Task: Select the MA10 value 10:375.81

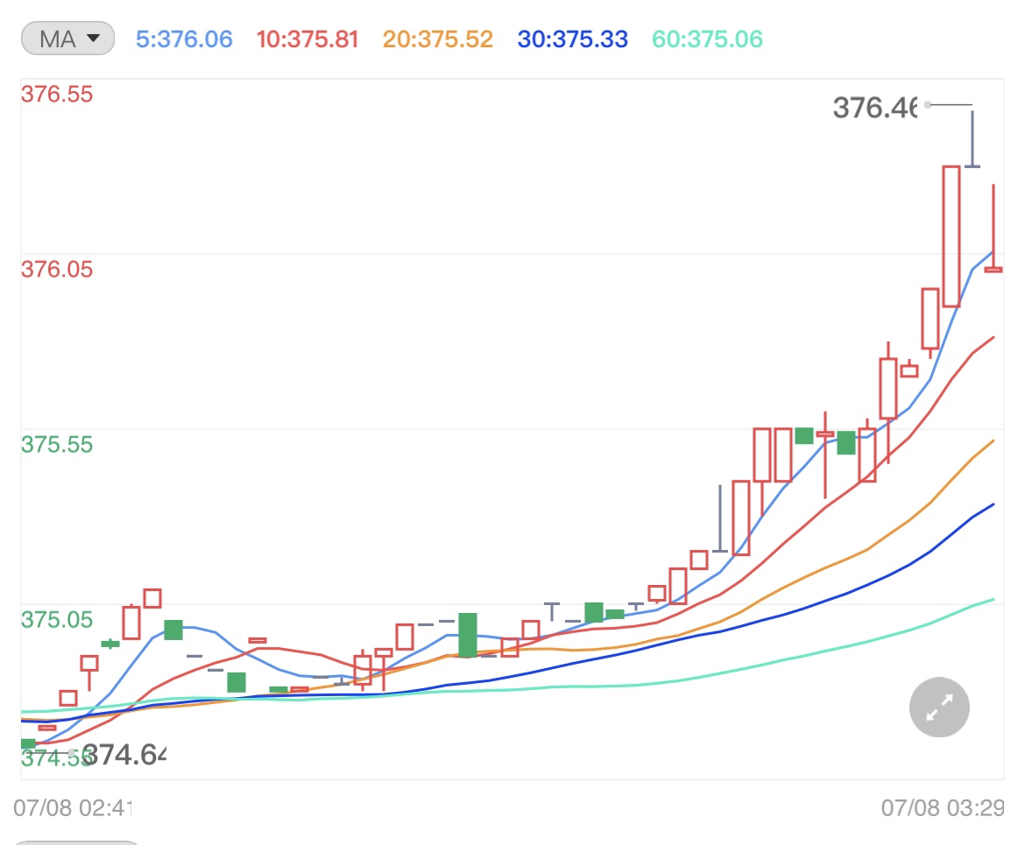Action: (x=307, y=39)
